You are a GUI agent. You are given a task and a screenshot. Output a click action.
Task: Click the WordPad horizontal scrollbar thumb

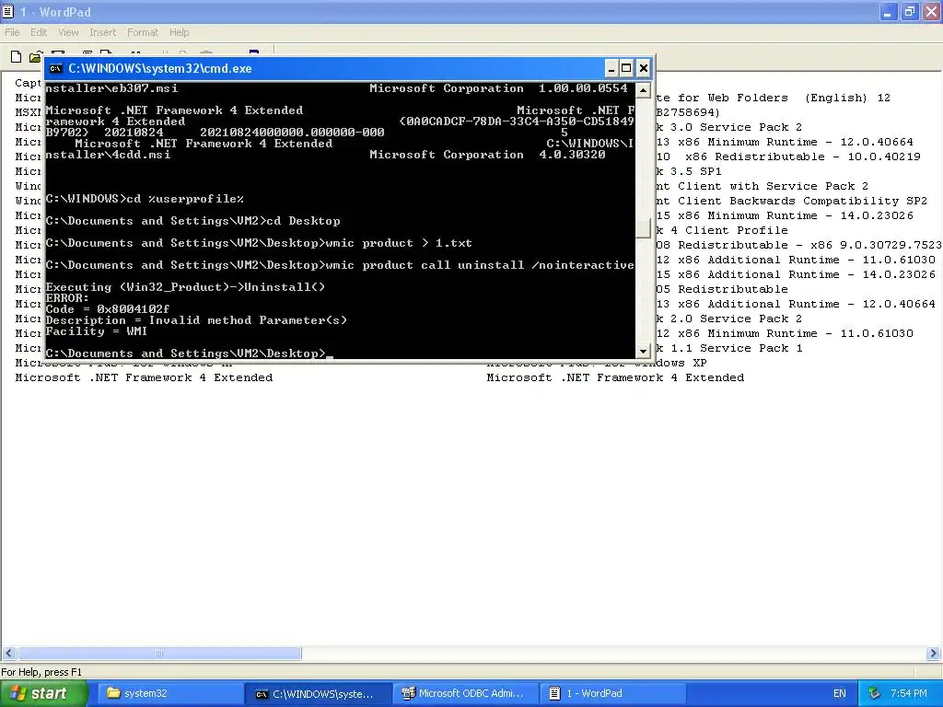[159, 653]
